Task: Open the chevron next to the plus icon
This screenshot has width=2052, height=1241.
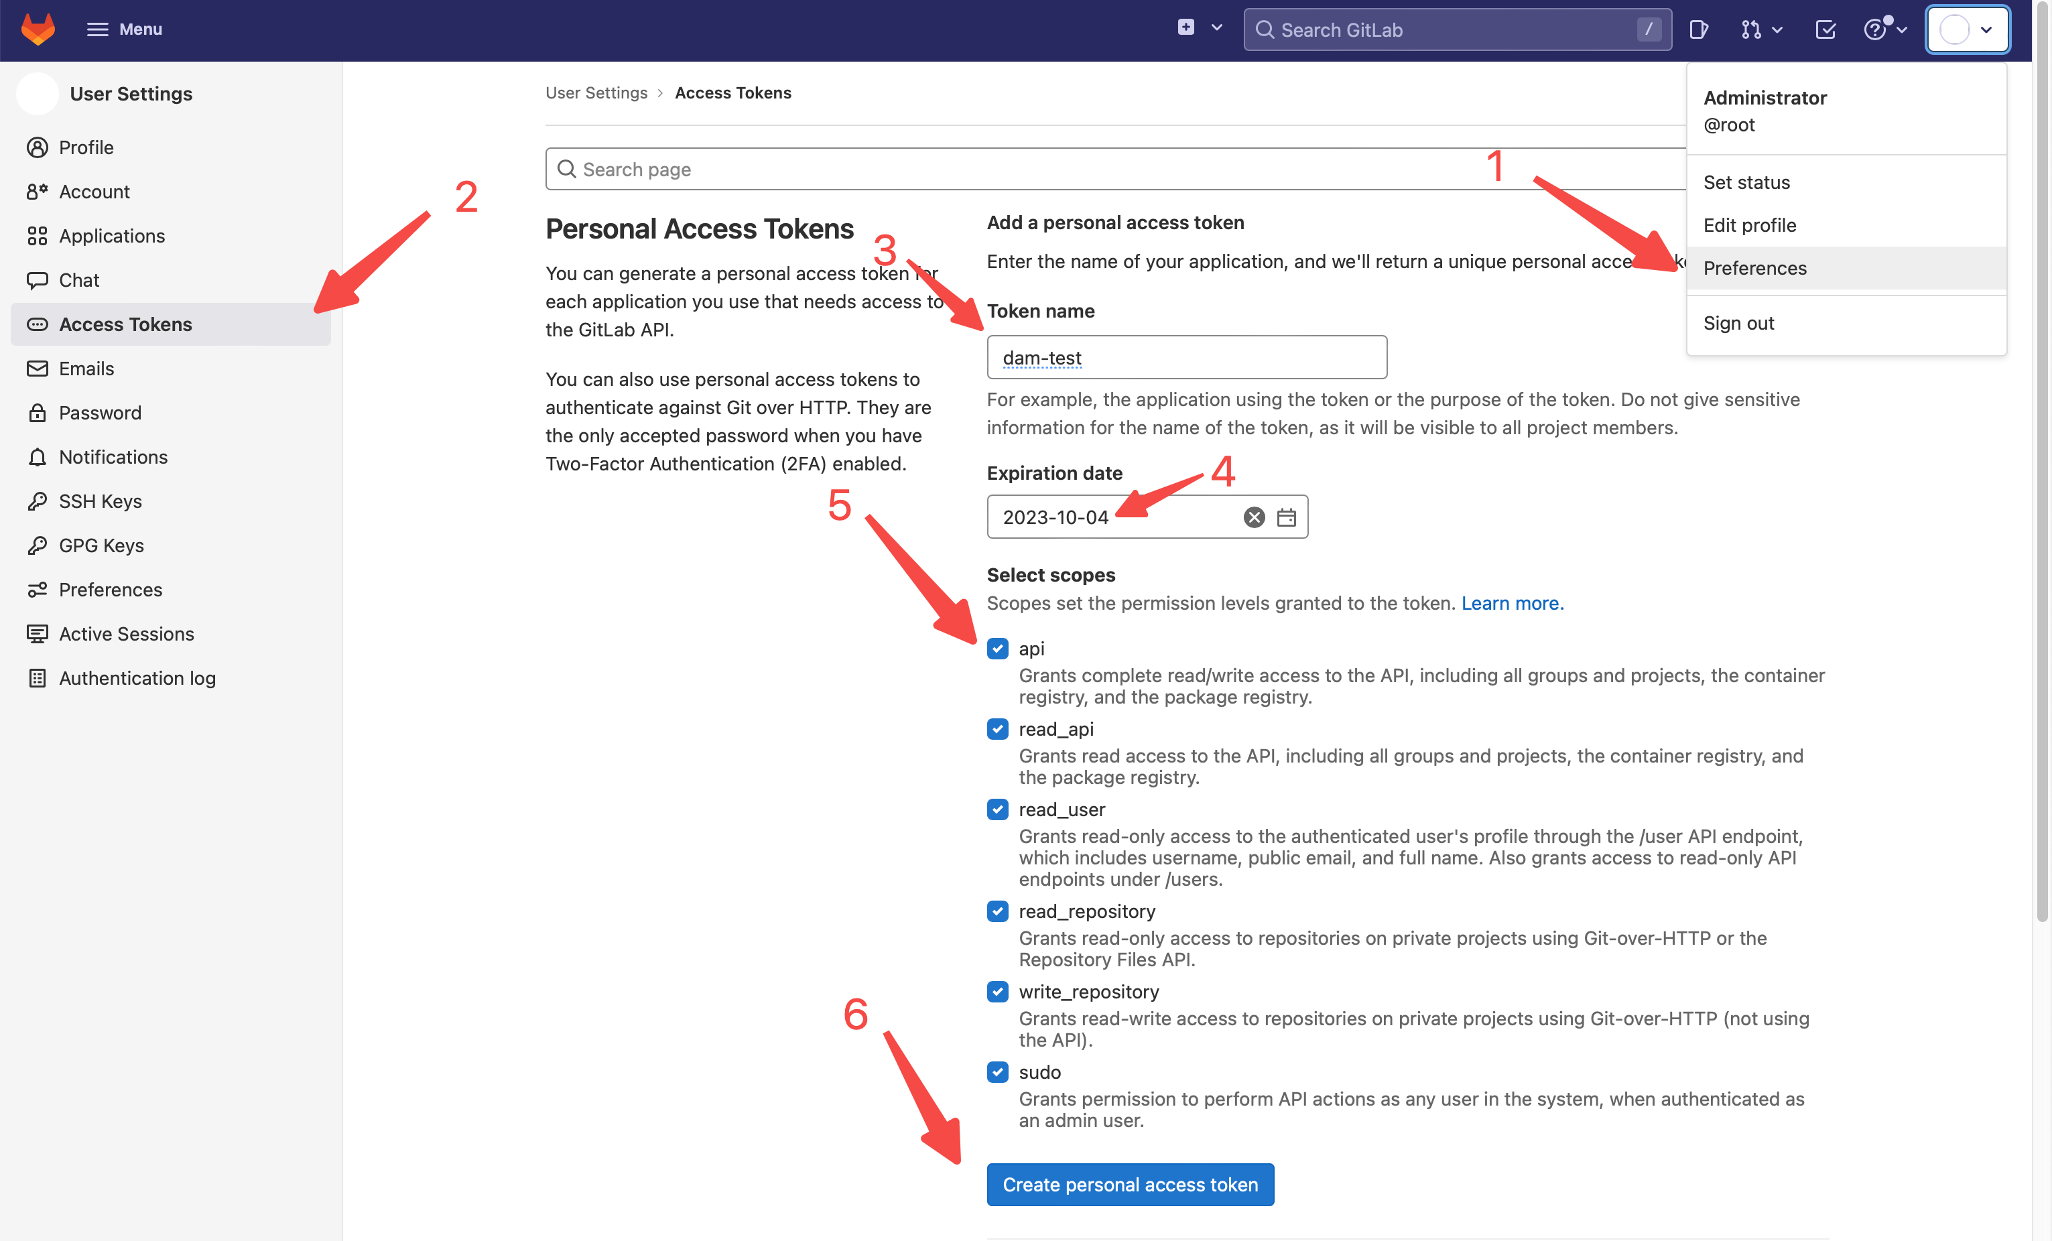Action: (x=1217, y=27)
